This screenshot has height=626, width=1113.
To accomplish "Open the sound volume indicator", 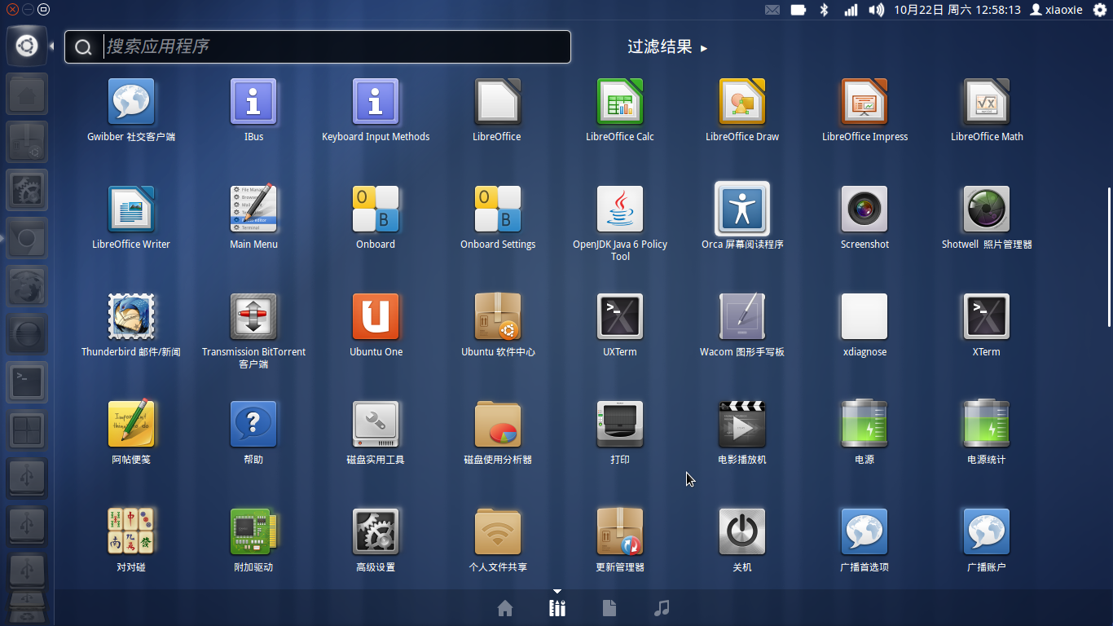I will [x=876, y=10].
